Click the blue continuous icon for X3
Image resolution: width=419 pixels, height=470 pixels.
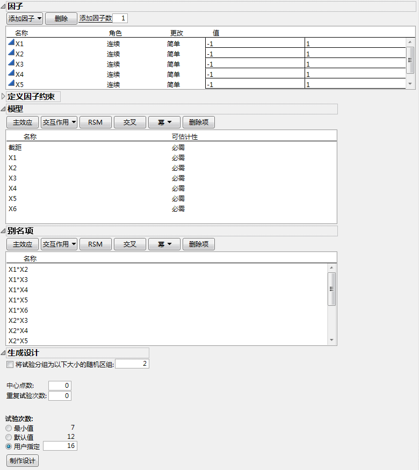[11, 63]
